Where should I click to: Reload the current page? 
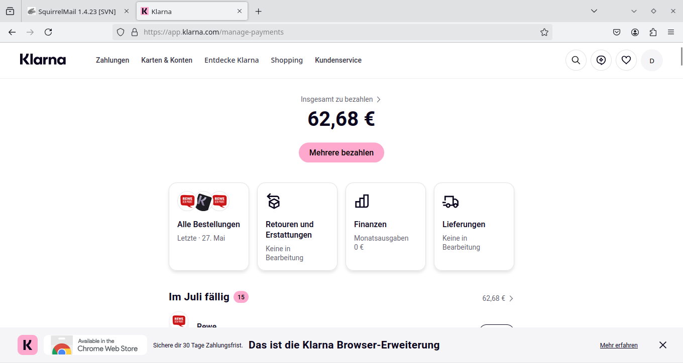(48, 32)
